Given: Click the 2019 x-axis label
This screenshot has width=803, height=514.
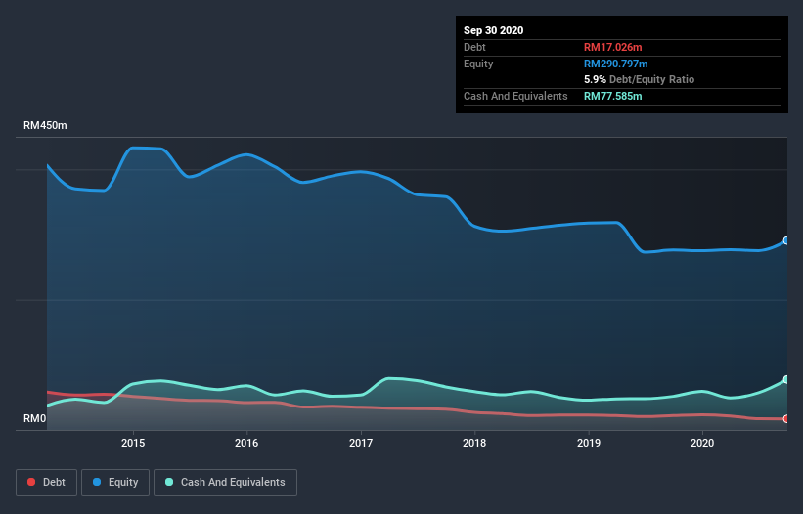Looking at the screenshot, I should (589, 443).
